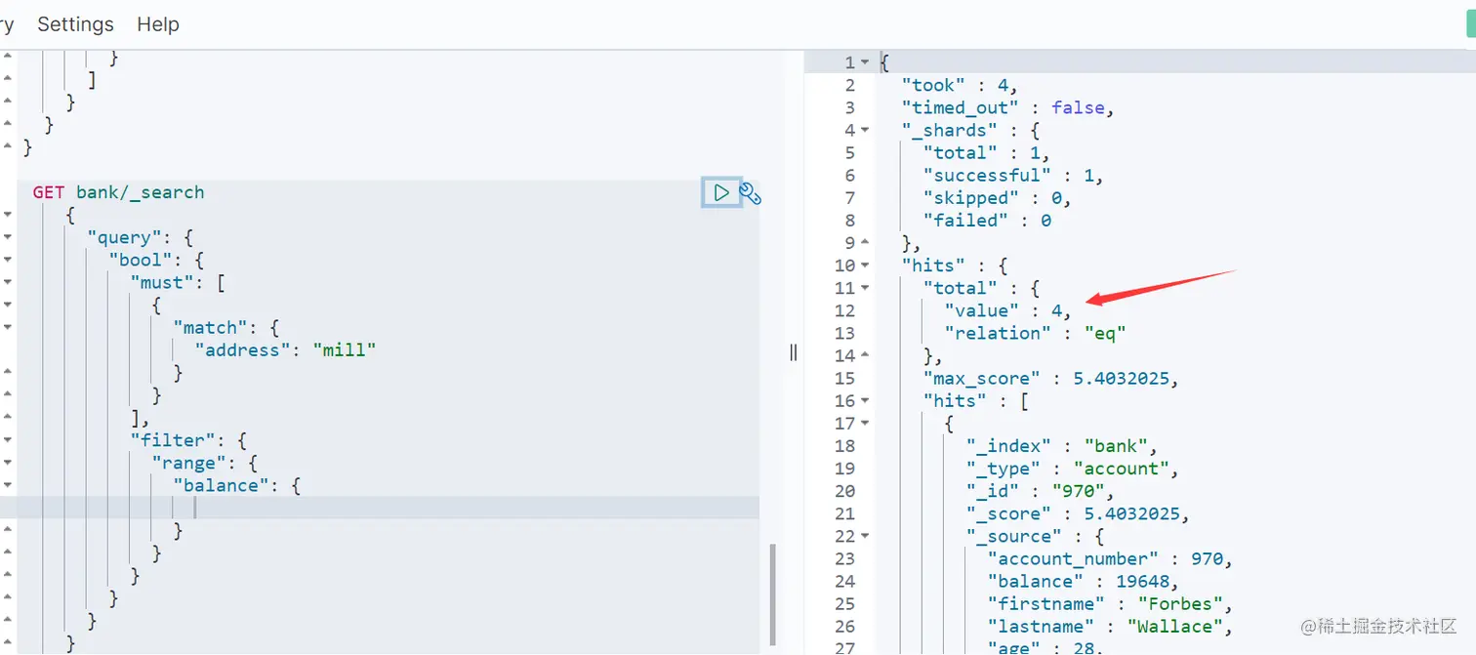Click the pane divider handle between editor and output
1476x655 pixels.
click(x=793, y=352)
